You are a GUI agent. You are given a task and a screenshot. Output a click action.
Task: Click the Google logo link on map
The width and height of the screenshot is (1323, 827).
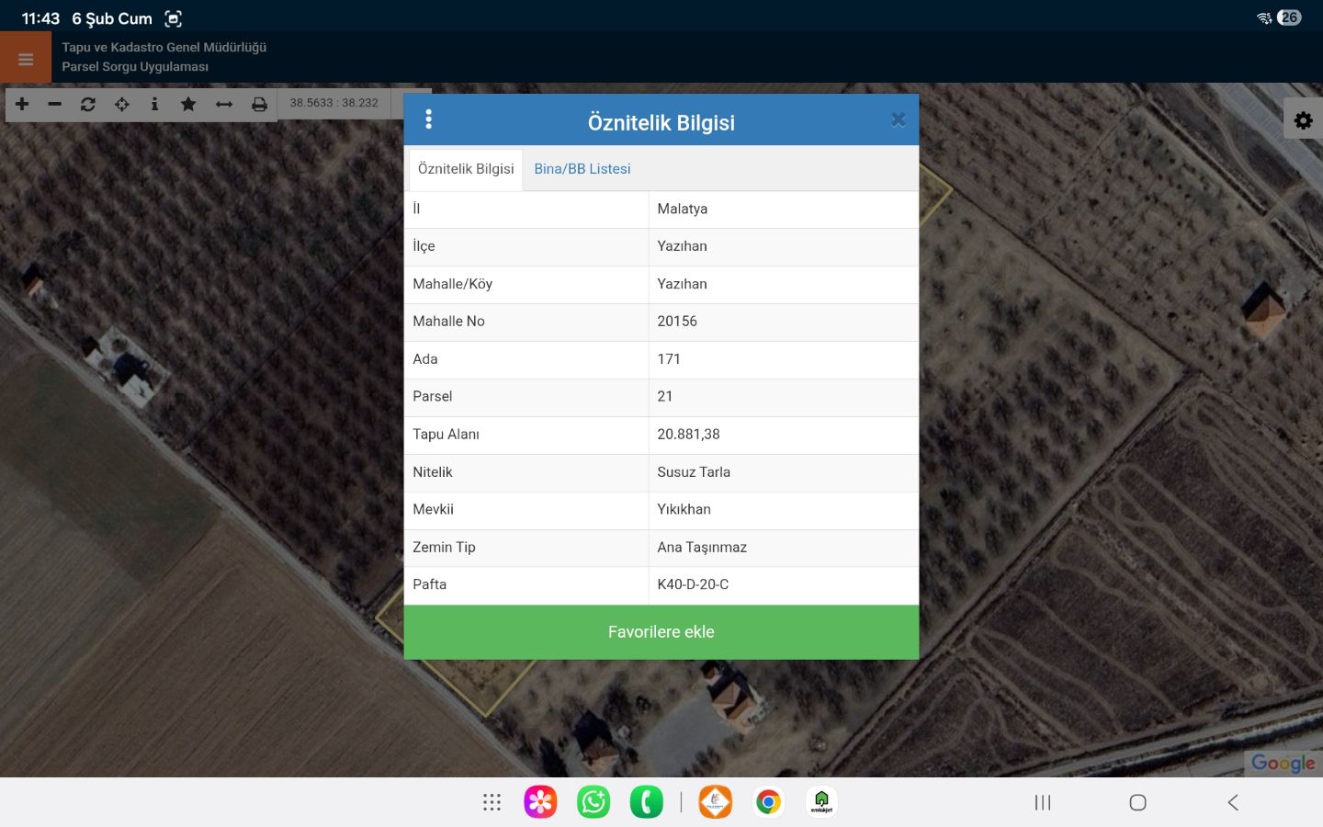coord(1283,763)
